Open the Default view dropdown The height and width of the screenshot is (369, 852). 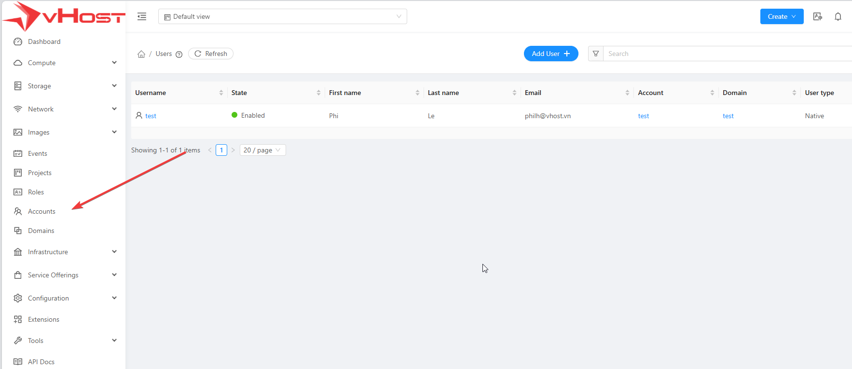pos(282,16)
